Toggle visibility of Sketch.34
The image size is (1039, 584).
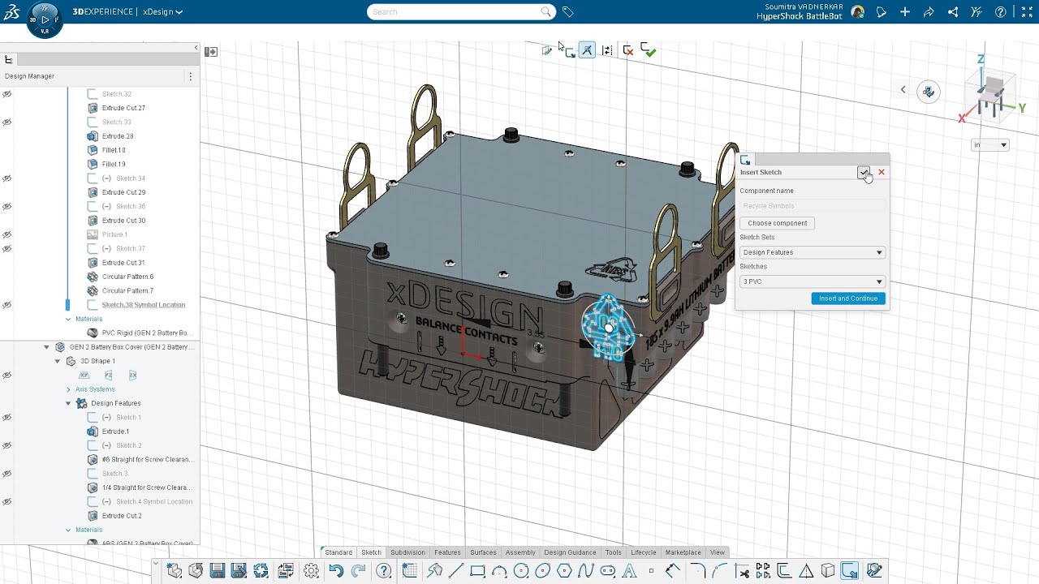[x=7, y=178]
